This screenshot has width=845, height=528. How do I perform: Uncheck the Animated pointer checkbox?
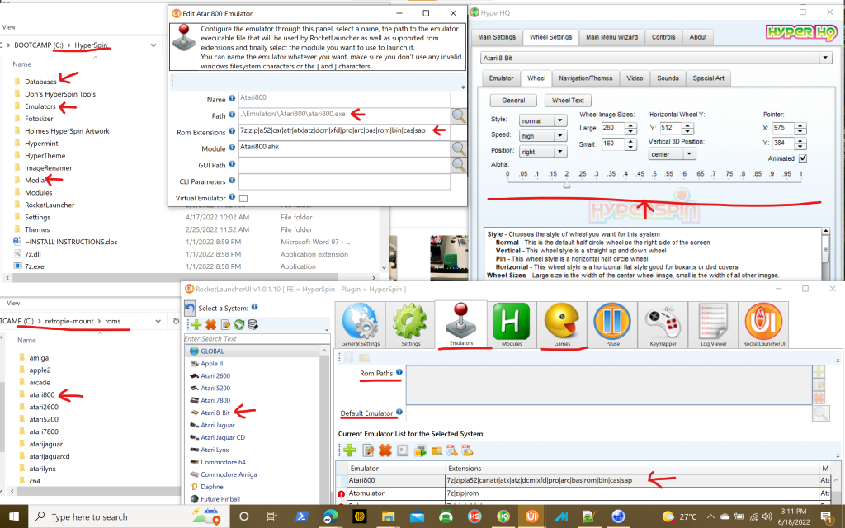pyautogui.click(x=803, y=158)
